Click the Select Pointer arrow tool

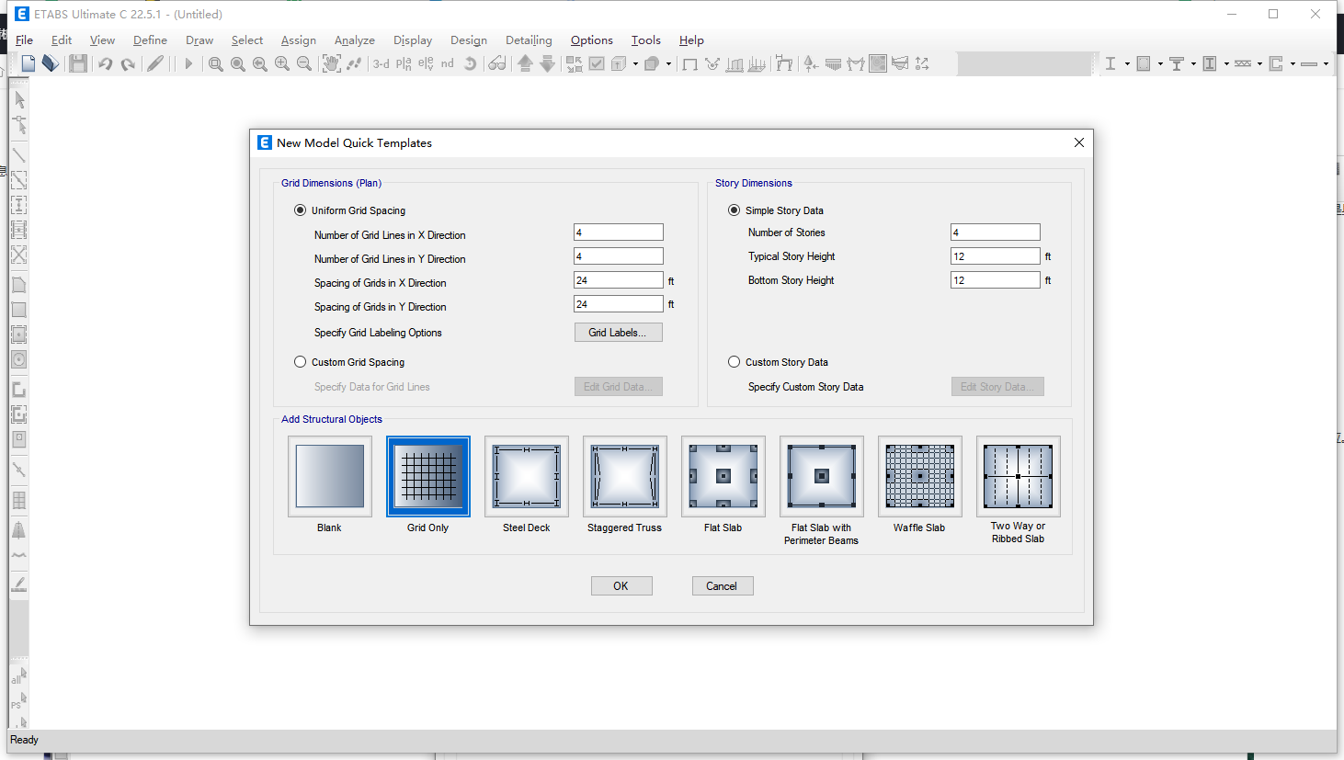coord(19,99)
